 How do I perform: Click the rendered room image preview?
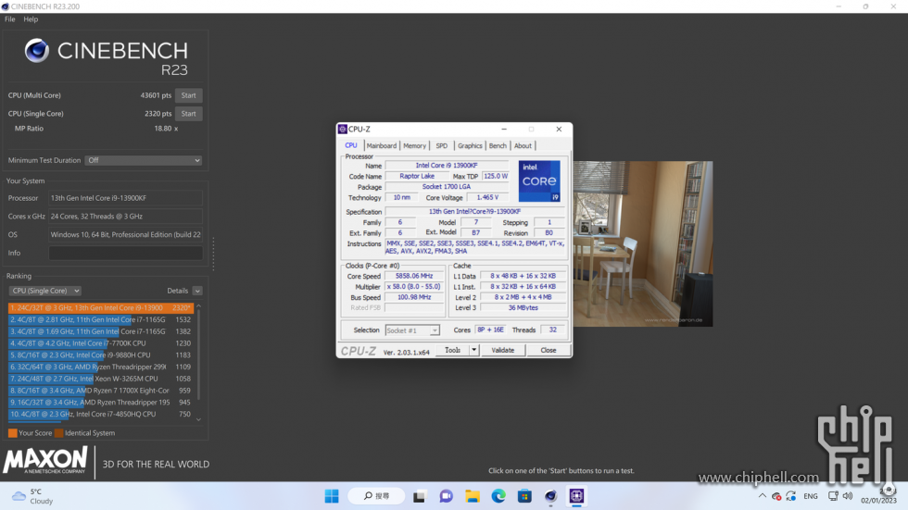click(643, 243)
